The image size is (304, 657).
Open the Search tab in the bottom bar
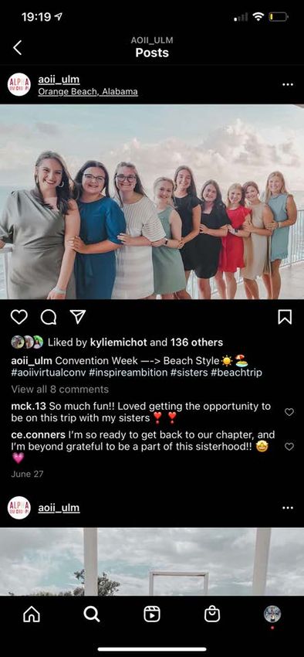[92, 614]
